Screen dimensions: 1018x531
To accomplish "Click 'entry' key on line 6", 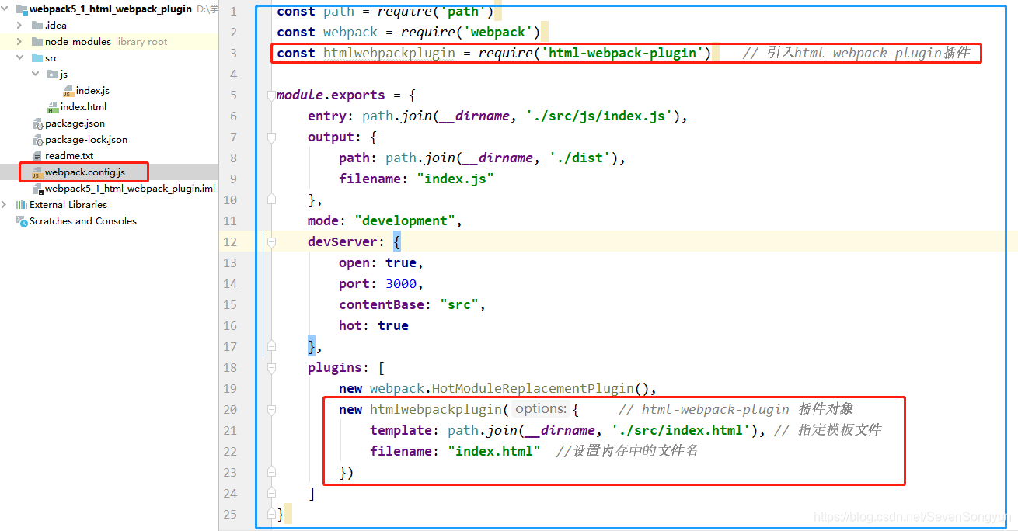I will (x=327, y=116).
